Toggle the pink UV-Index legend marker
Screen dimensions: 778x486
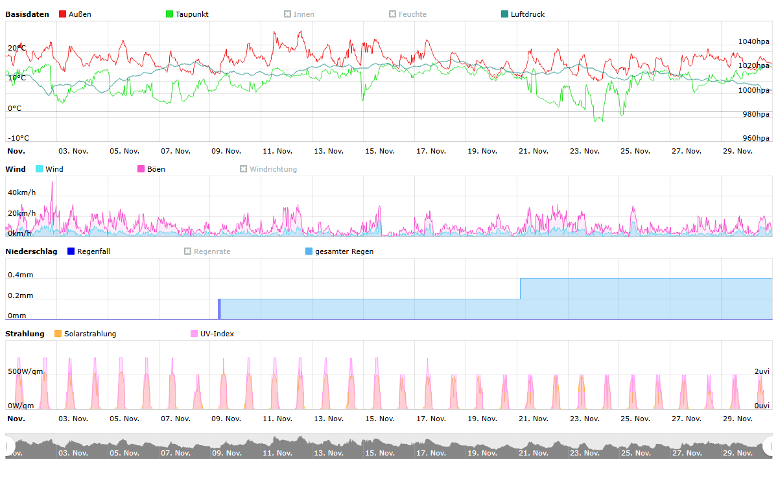(x=194, y=334)
